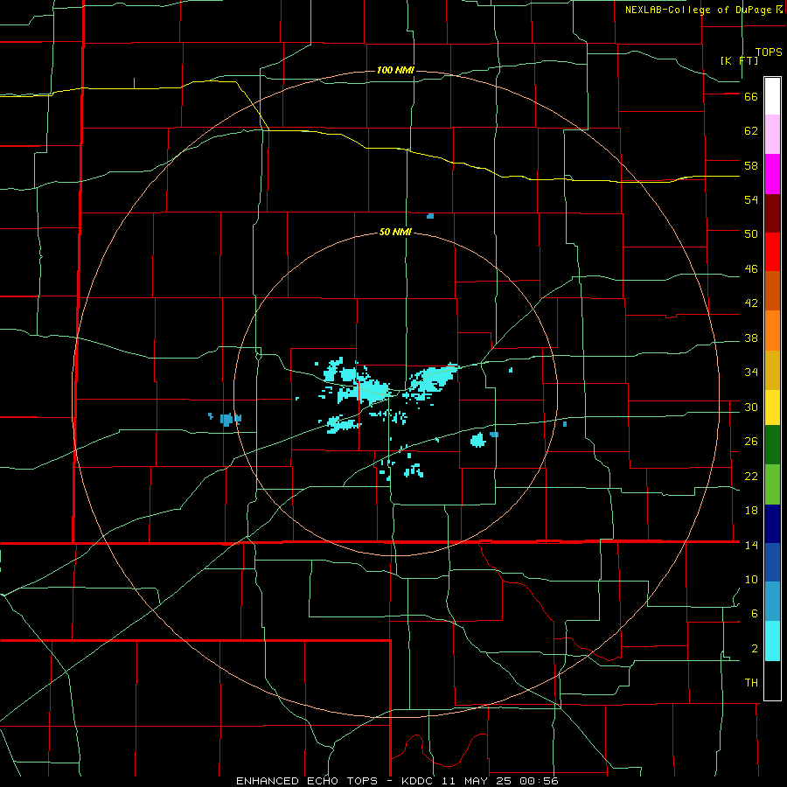Click the light pink legend swatch near 62

coord(772,135)
